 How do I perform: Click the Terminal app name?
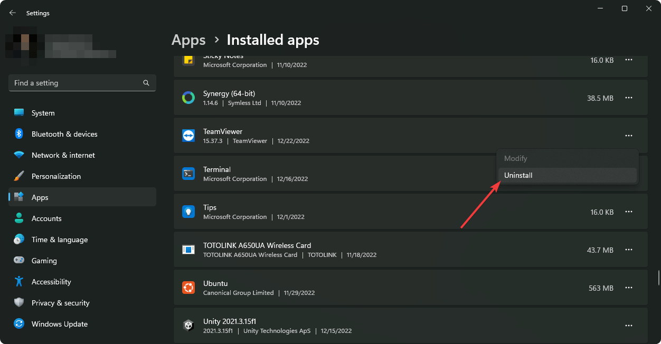point(217,169)
